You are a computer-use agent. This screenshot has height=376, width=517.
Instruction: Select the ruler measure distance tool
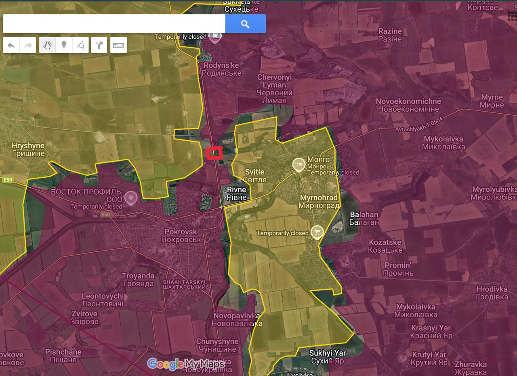[x=118, y=45]
